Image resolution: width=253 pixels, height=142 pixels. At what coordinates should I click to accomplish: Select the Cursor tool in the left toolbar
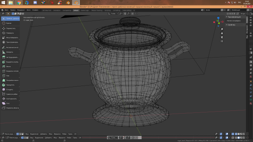pyautogui.click(x=10, y=23)
